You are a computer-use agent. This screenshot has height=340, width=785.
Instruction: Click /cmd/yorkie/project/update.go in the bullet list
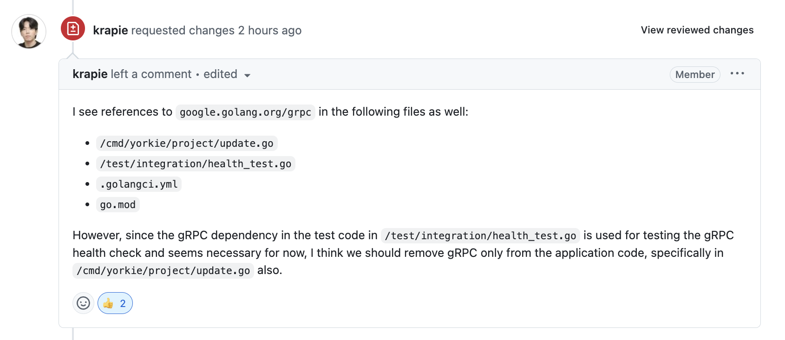187,144
